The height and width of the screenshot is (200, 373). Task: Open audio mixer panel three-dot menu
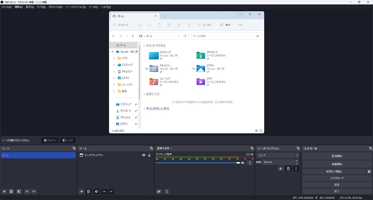(x=167, y=192)
